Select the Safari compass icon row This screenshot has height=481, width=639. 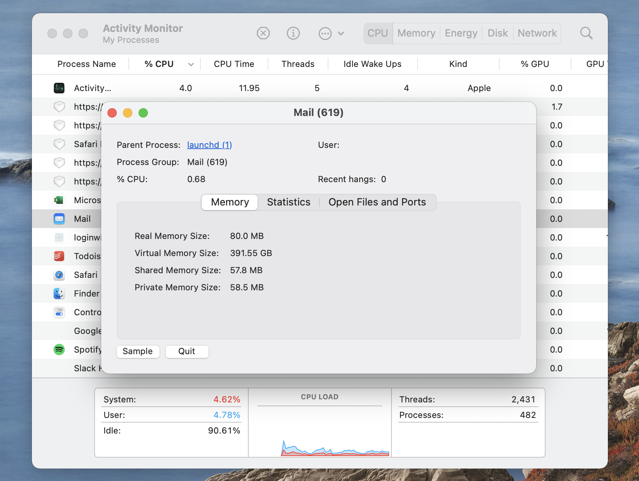(59, 275)
